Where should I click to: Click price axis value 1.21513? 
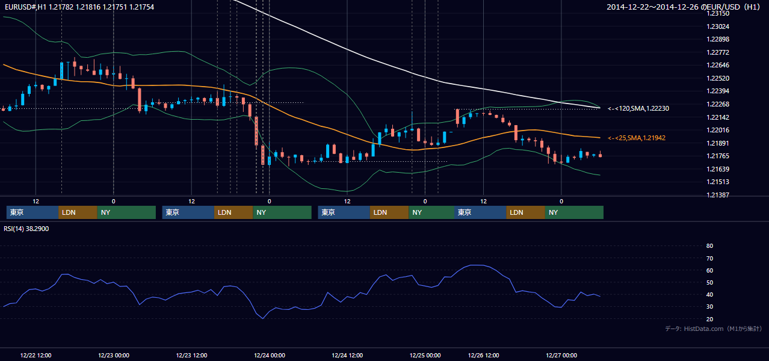pyautogui.click(x=717, y=182)
